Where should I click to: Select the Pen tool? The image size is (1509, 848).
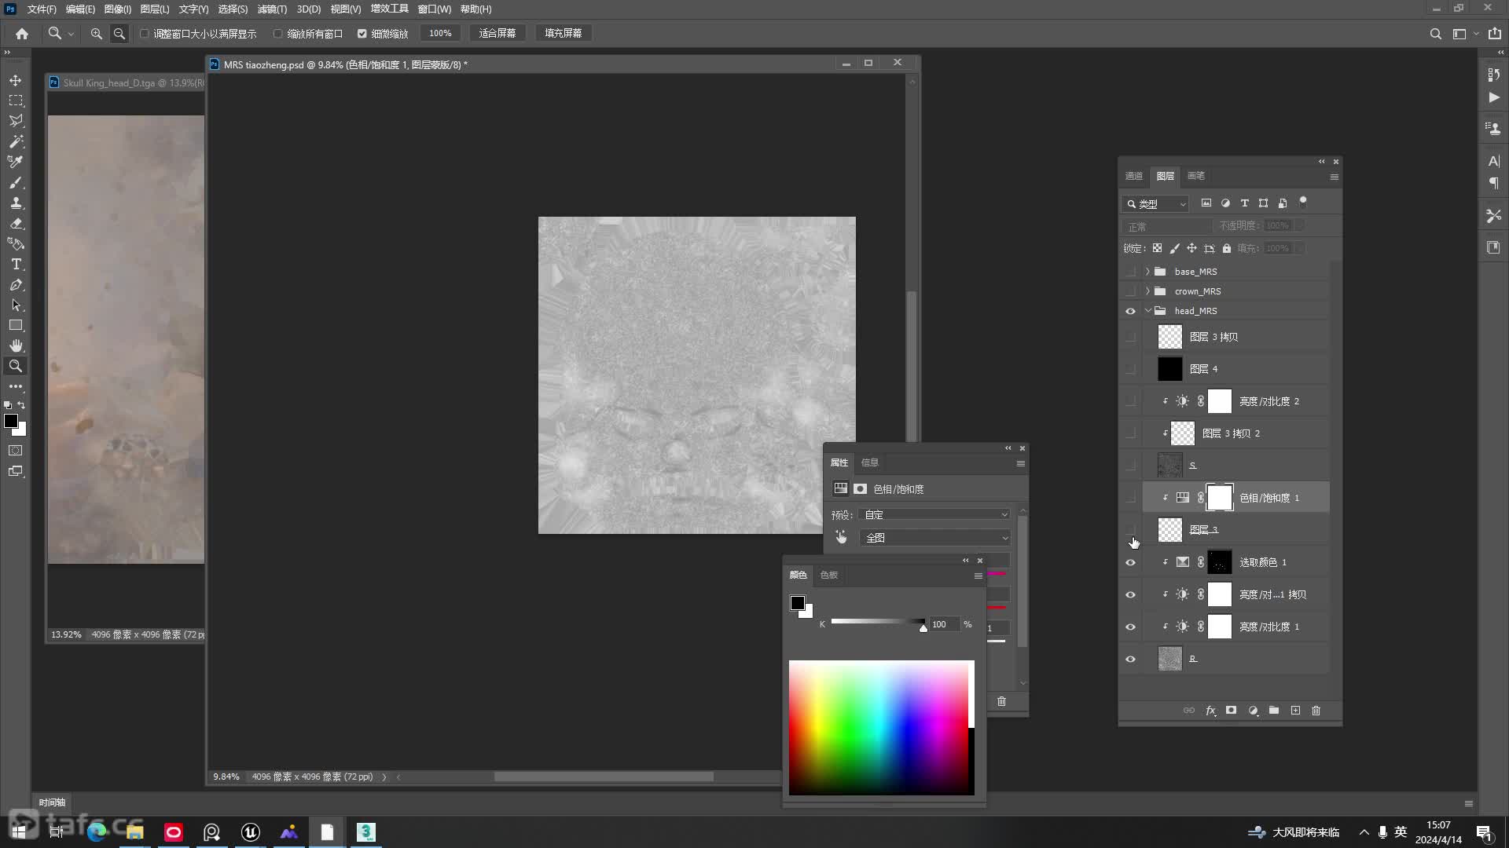(16, 284)
